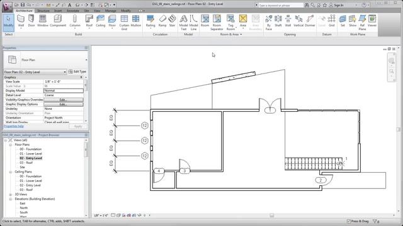Viewport: 403px width, 226px height.
Task: Click the Properties panel vertical scrollbar
Action: (86, 99)
